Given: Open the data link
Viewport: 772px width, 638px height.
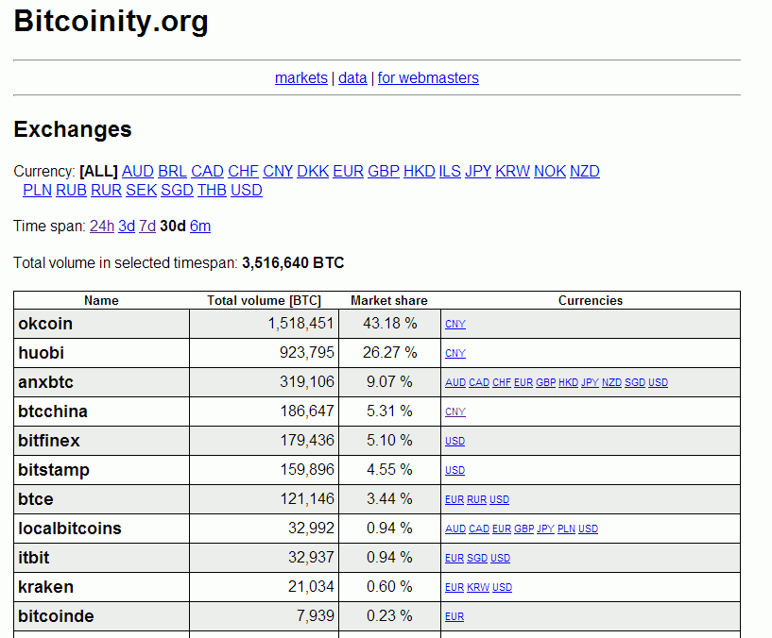Looking at the screenshot, I should (x=352, y=77).
